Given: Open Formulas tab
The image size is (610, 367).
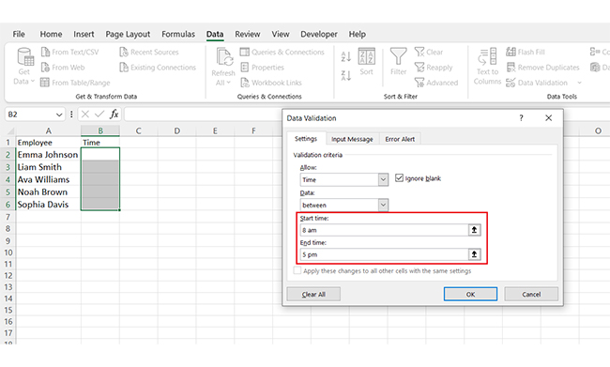Looking at the screenshot, I should point(178,34).
